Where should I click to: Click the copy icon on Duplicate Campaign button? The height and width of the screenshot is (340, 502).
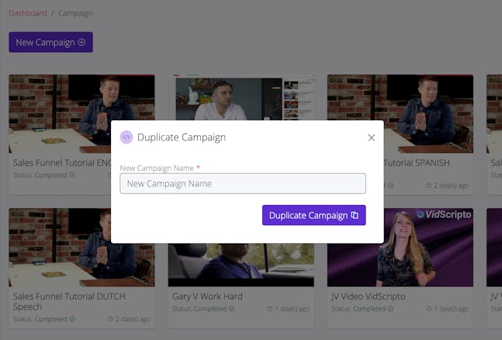(355, 216)
